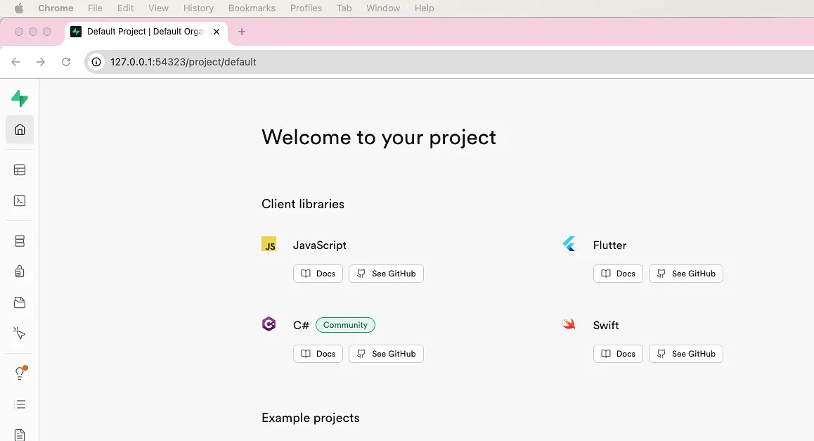The image size is (814, 441).
Task: Click See GitHub for Flutter
Action: [686, 274]
